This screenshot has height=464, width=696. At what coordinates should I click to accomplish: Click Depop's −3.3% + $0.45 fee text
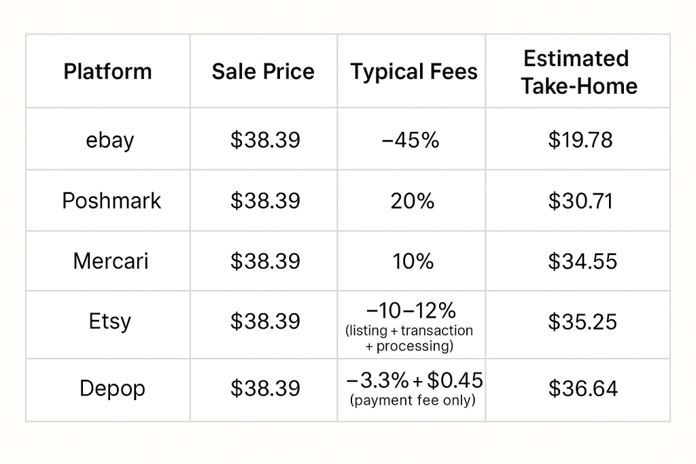click(x=414, y=379)
